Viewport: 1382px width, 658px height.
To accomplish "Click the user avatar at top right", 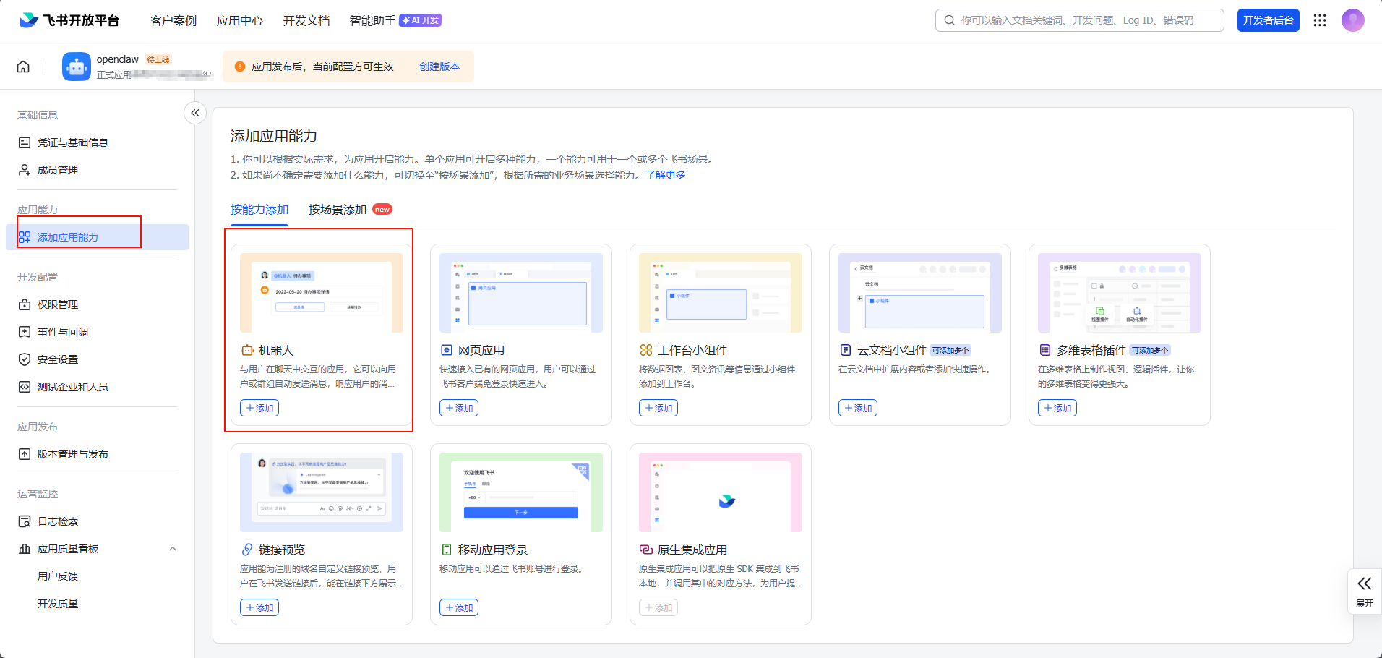I will [1352, 20].
